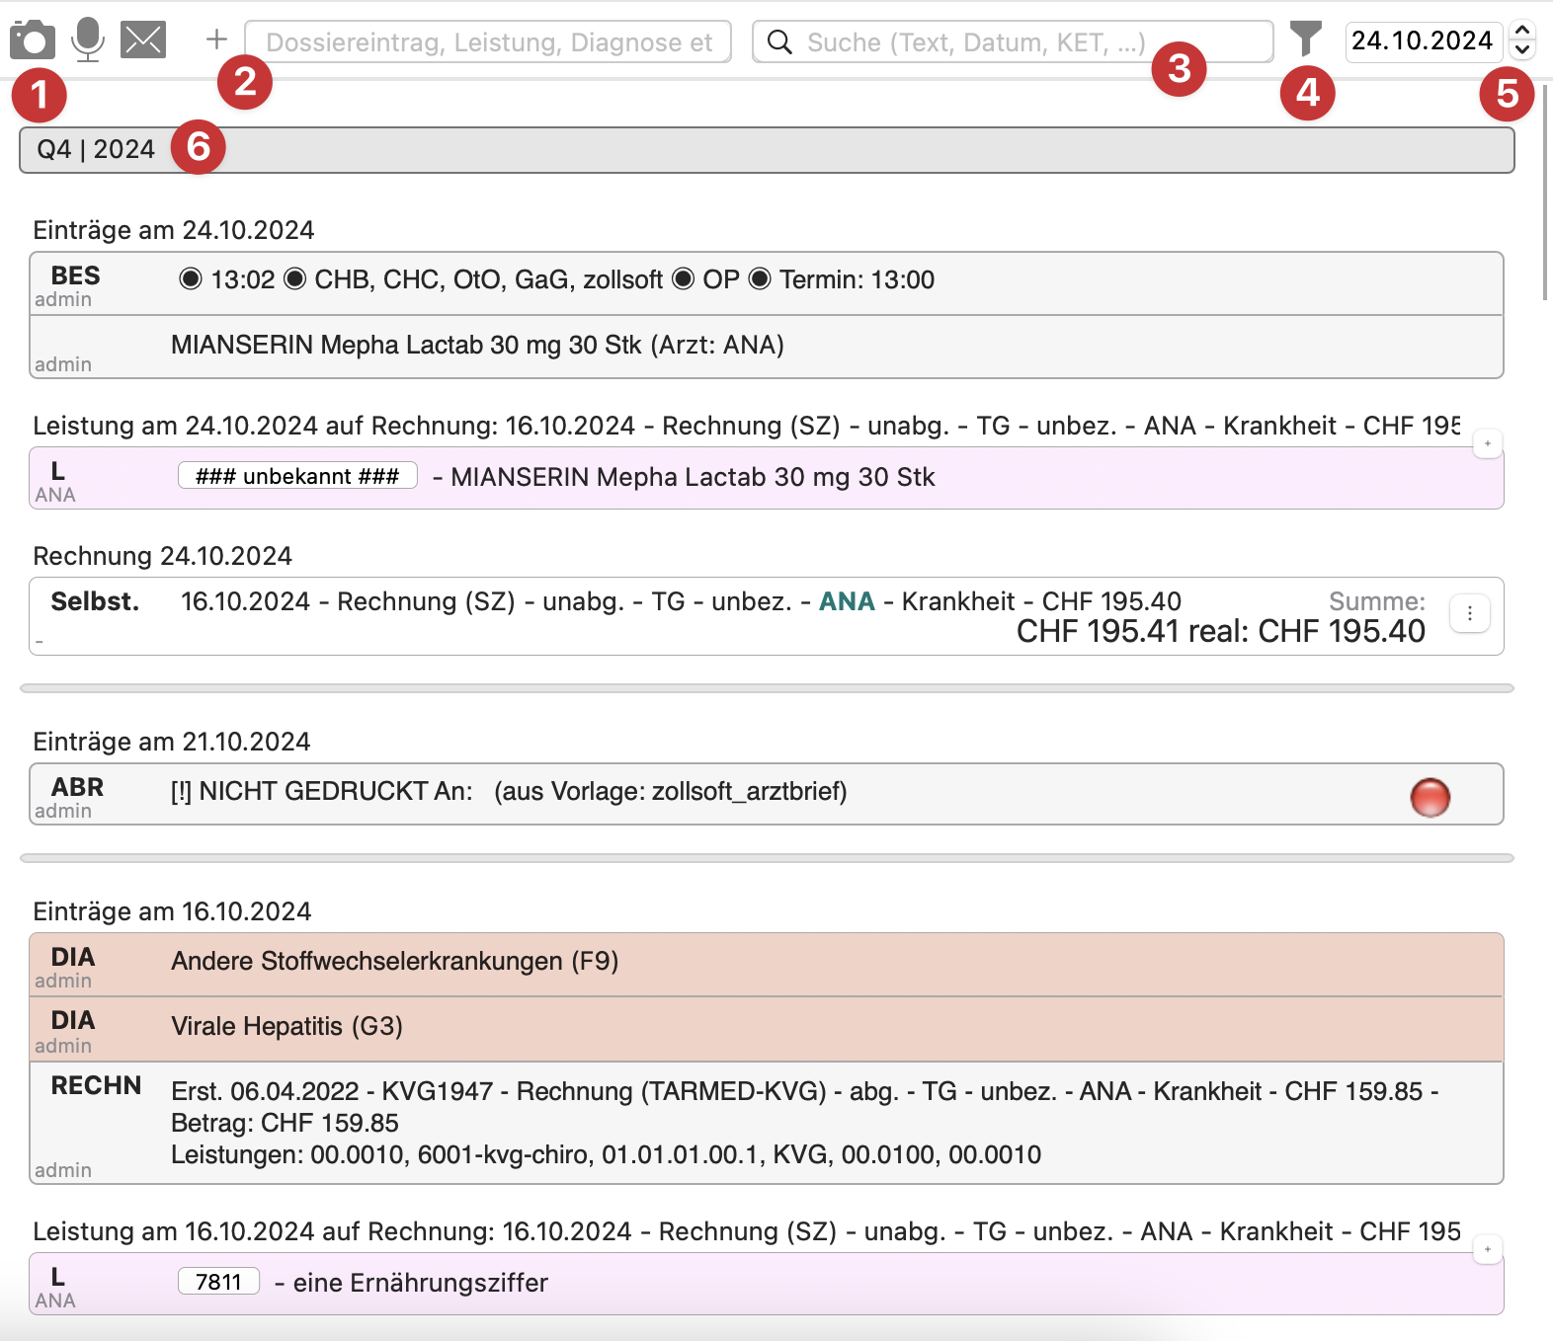Select the MIANSERIN Mepha Lactab (Arzt: ANA) entry
Screen dimensions: 1553x1341
767,347
